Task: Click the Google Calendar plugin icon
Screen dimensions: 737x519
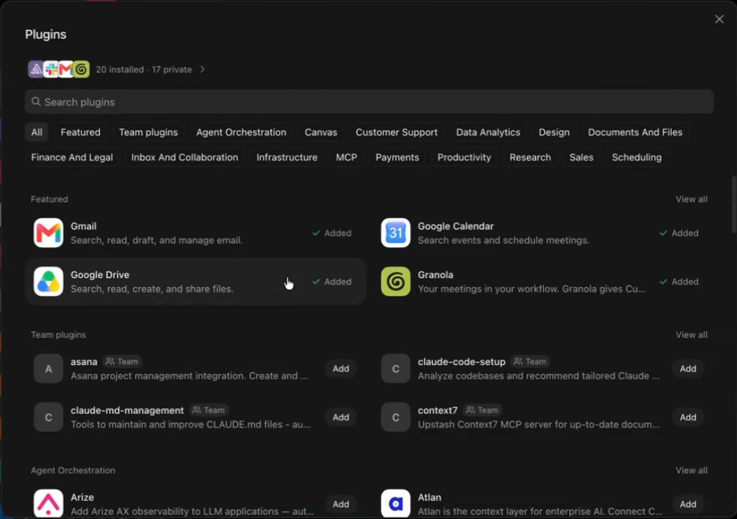Action: click(395, 233)
